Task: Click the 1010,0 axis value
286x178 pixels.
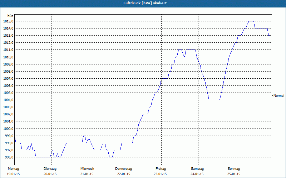Action: [x=8, y=57]
